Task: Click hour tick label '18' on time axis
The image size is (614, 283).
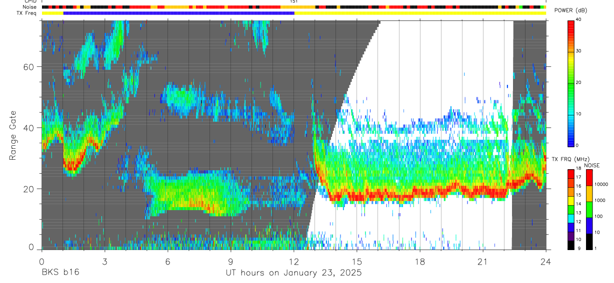Action: tap(420, 261)
